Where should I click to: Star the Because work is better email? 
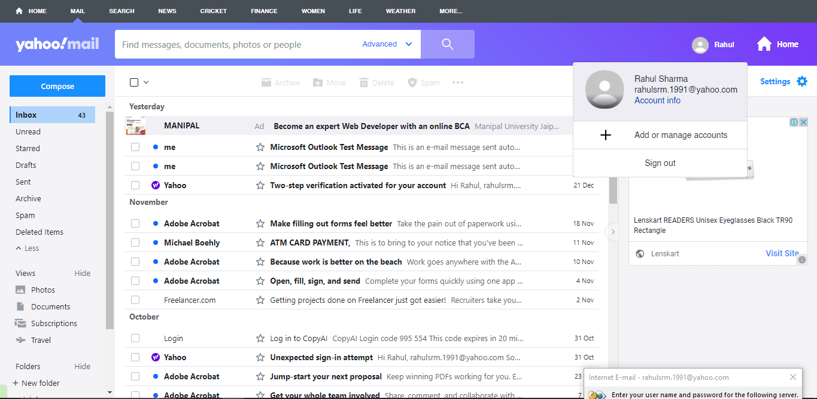tap(260, 262)
